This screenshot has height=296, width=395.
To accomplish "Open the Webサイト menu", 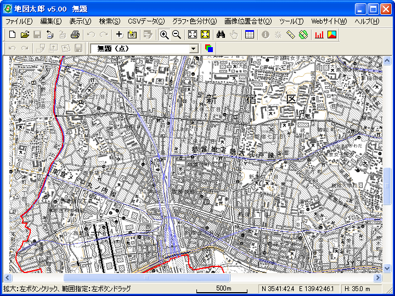I will 329,21.
